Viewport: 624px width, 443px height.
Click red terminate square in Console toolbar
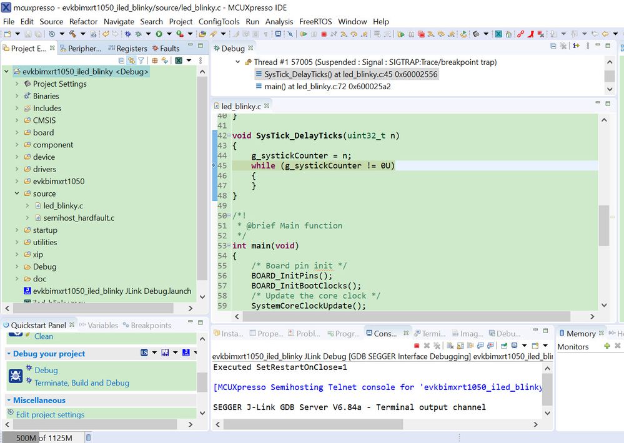tap(417, 346)
